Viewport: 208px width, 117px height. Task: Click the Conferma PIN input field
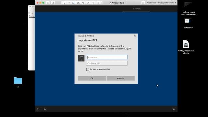(107, 63)
